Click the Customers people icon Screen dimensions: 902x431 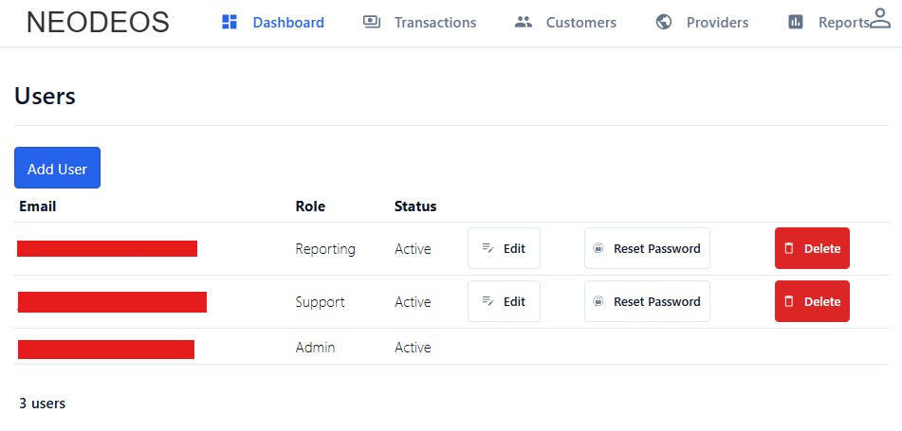(x=524, y=22)
